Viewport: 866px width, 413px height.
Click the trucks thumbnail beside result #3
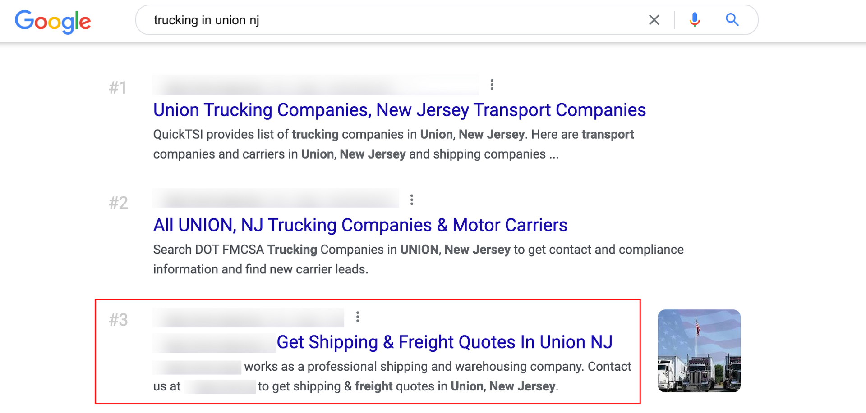tap(698, 351)
